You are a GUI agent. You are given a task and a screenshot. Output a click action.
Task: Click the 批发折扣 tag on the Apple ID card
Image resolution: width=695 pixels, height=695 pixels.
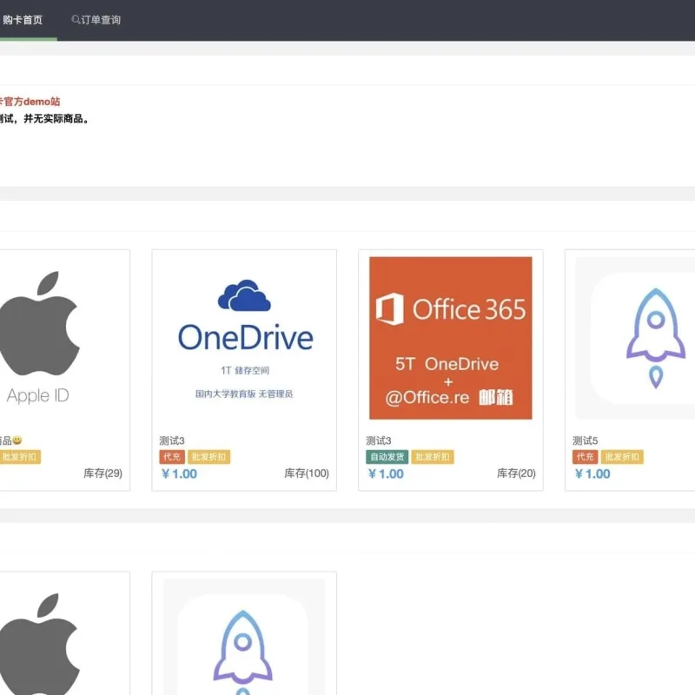[20, 457]
